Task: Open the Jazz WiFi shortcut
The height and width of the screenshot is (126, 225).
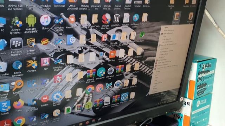Action: tap(45, 42)
